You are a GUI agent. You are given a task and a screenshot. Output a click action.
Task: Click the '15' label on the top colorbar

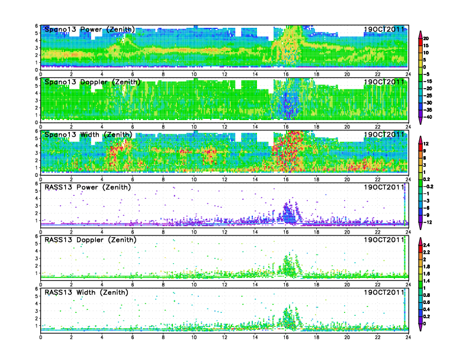click(426, 46)
